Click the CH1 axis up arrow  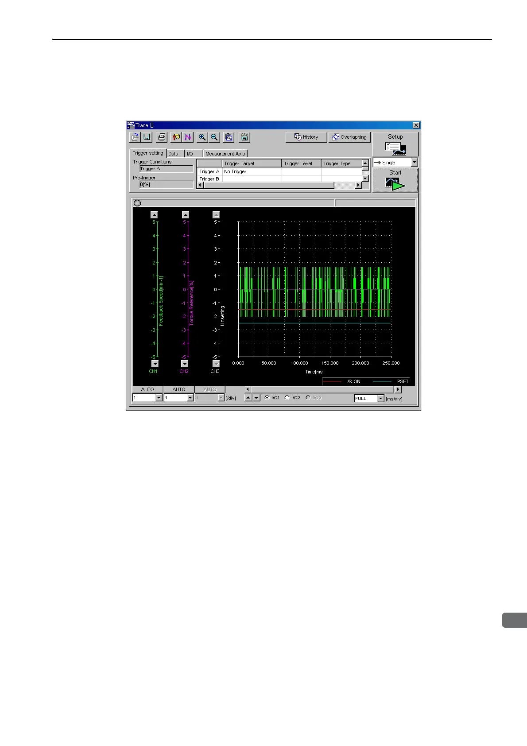coord(154,215)
